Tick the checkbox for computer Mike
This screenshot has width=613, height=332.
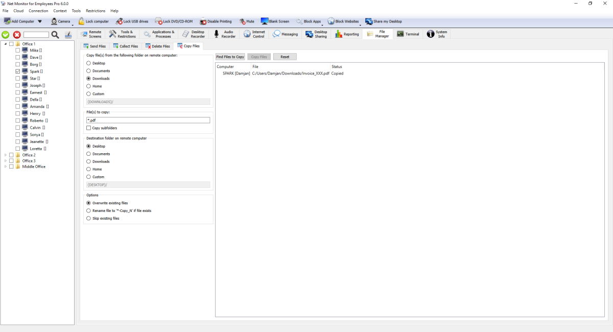coord(18,51)
